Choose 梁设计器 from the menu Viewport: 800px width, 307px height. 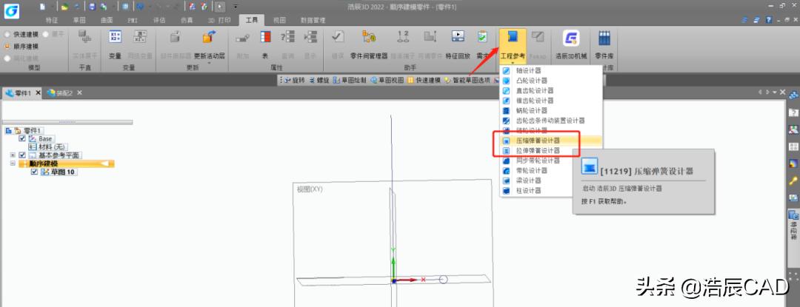pos(551,181)
